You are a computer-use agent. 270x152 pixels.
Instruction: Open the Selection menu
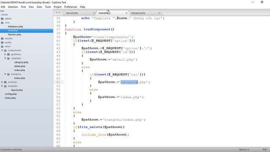13,7
